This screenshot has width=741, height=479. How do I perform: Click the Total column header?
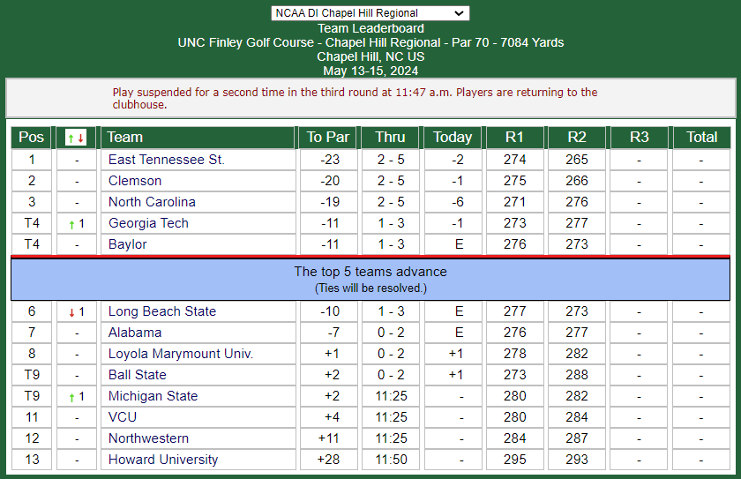pyautogui.click(x=702, y=138)
